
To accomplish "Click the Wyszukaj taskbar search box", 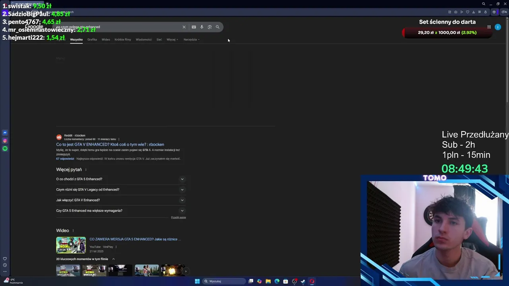I will (x=224, y=281).
